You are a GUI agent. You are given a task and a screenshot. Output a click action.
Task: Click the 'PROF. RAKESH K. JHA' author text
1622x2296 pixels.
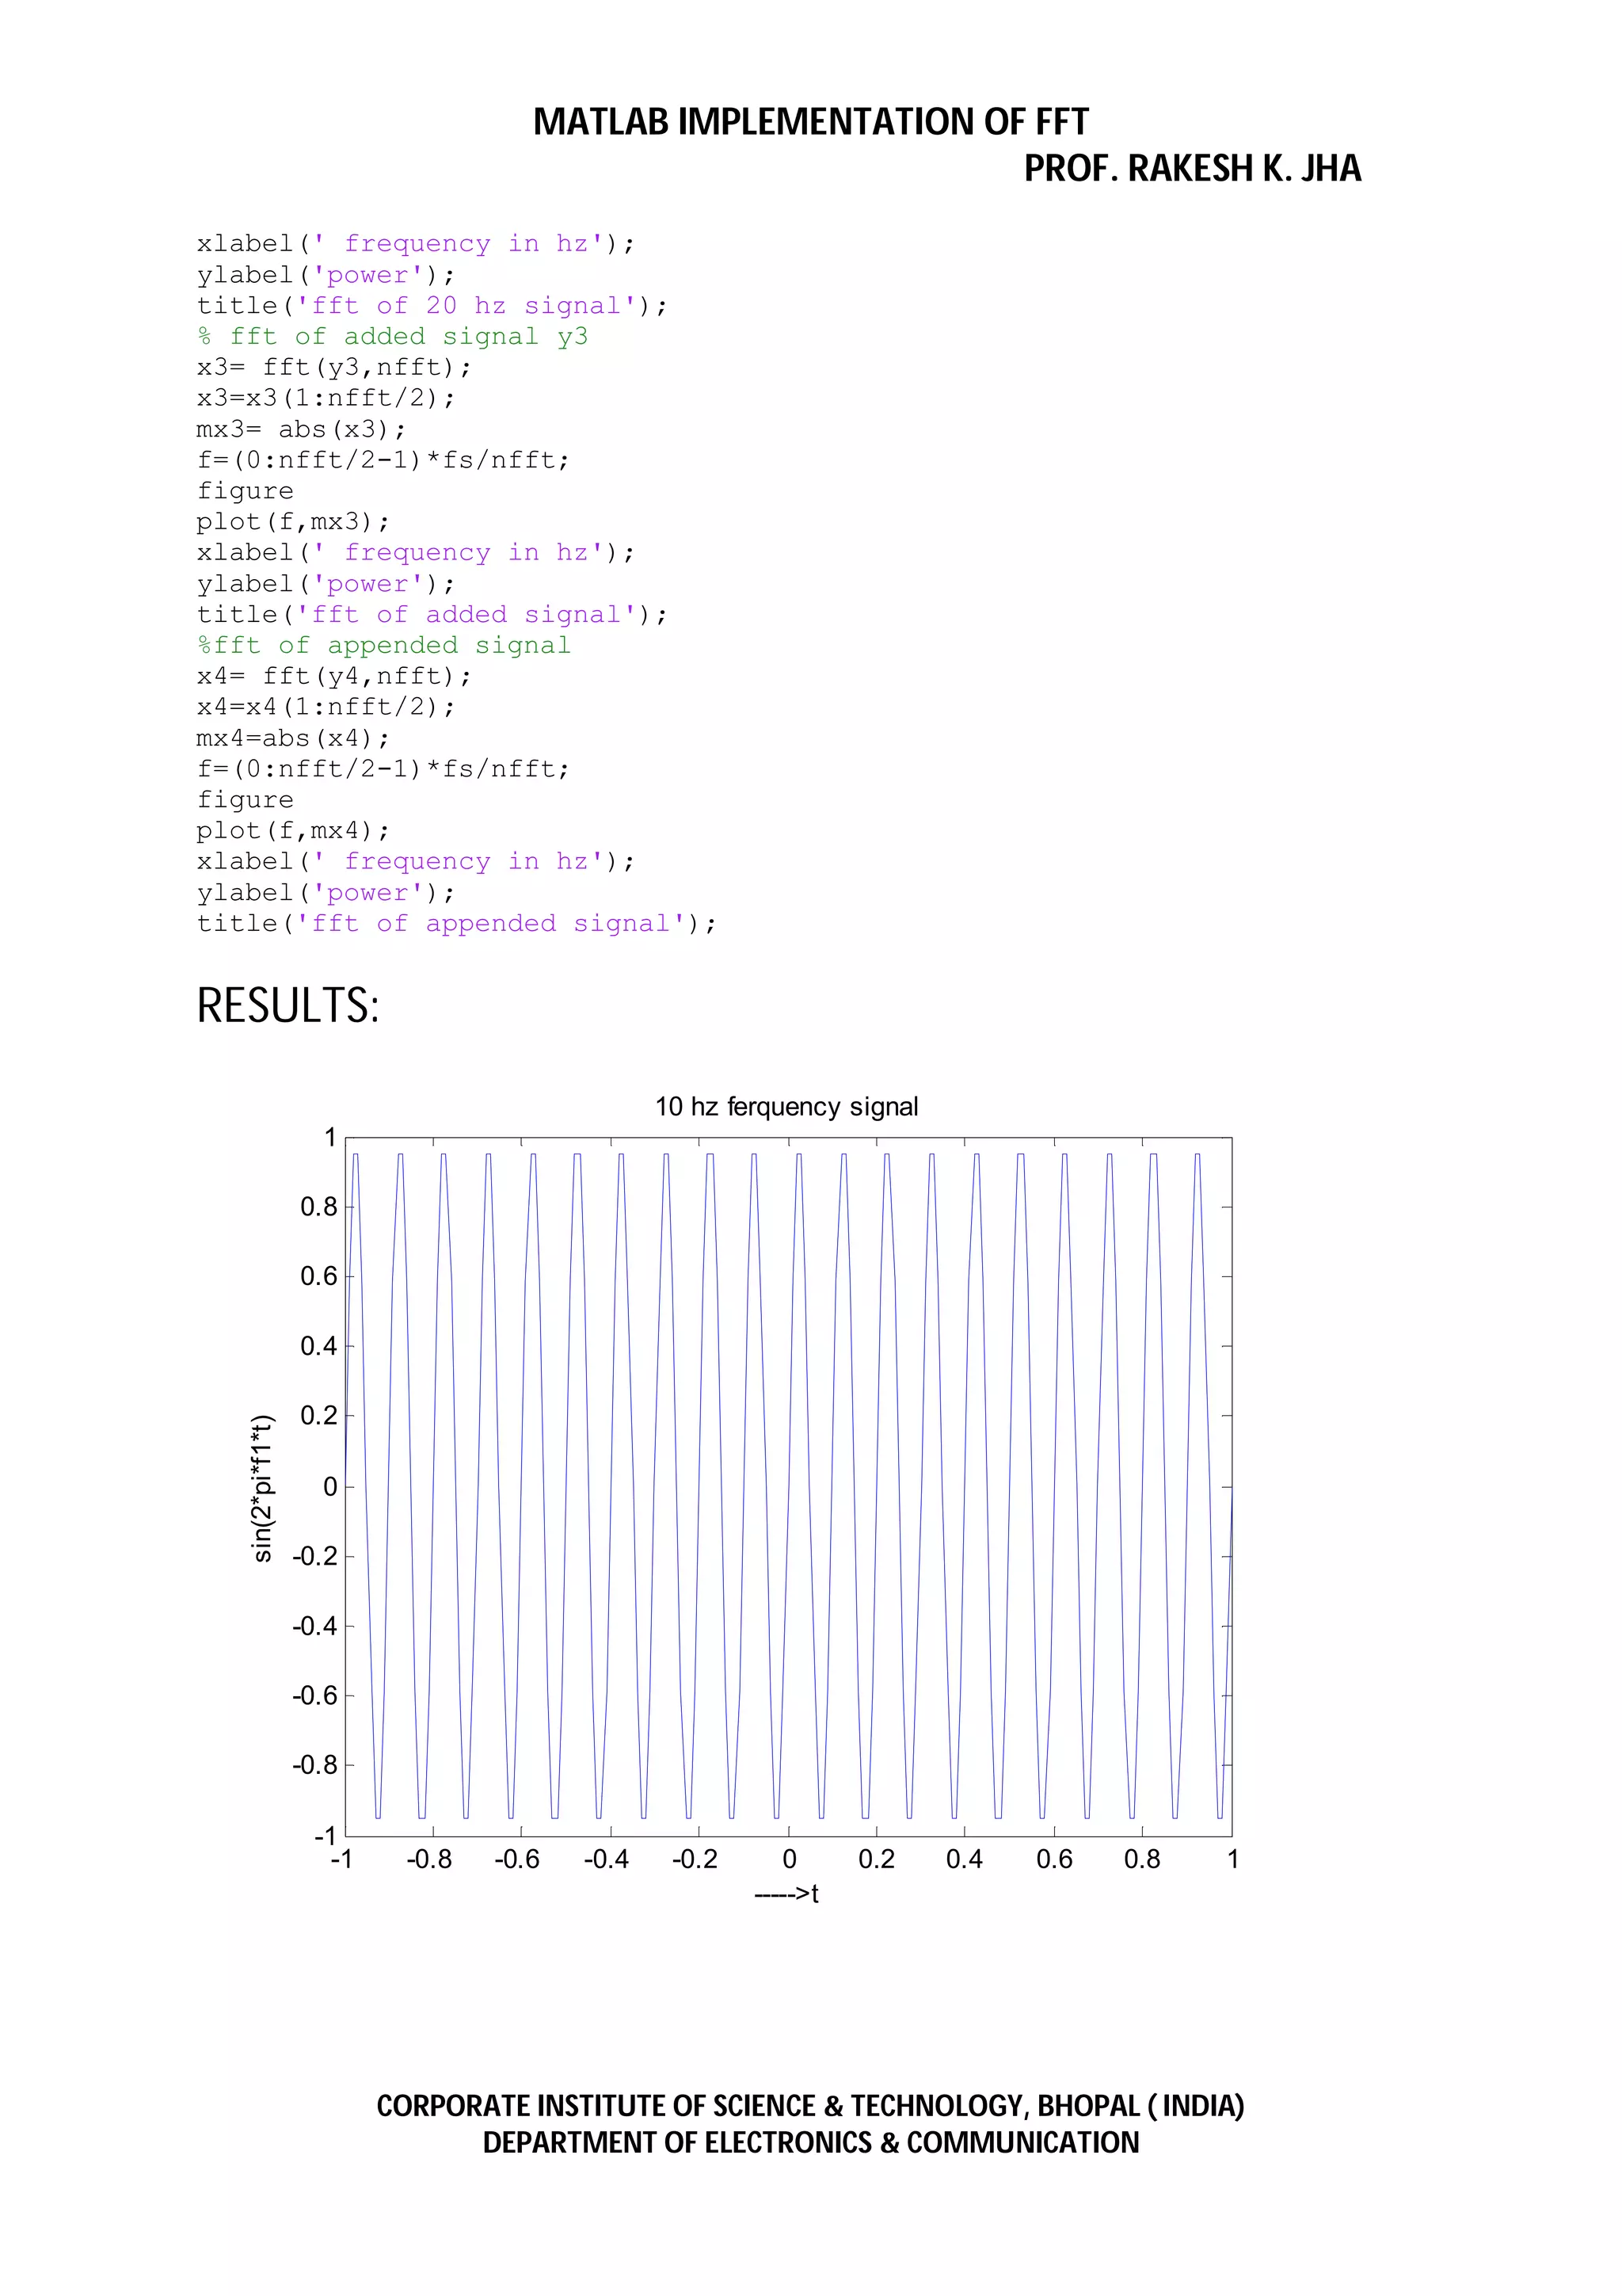(1191, 168)
